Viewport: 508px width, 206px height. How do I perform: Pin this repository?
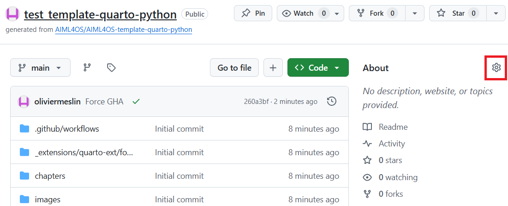(253, 13)
